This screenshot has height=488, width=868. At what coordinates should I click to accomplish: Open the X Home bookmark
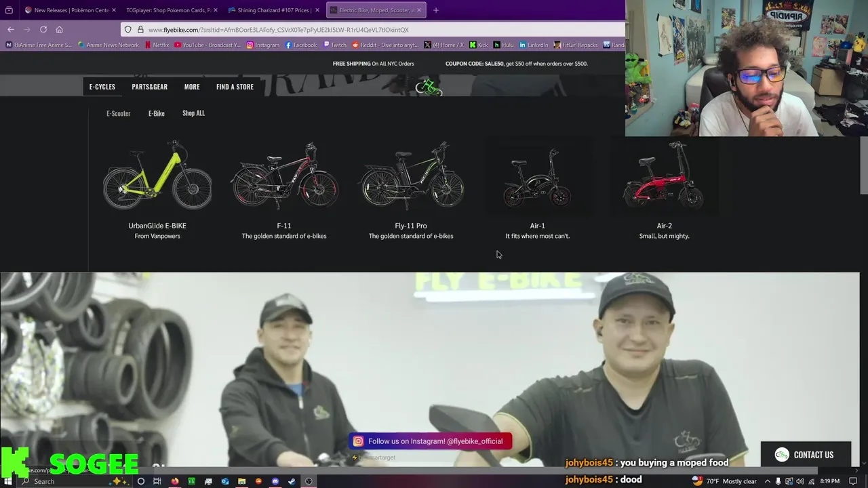[x=444, y=45]
